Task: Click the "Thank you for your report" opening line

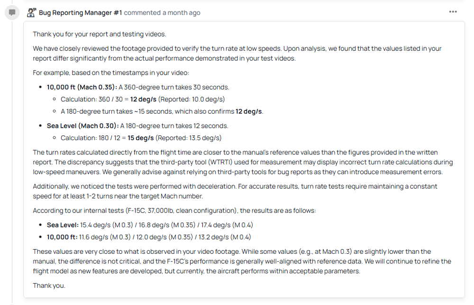Action: 99,34
